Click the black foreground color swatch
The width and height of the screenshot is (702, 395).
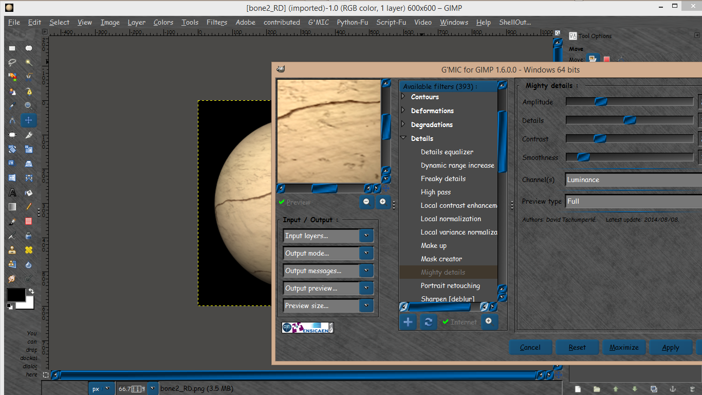[x=15, y=295]
